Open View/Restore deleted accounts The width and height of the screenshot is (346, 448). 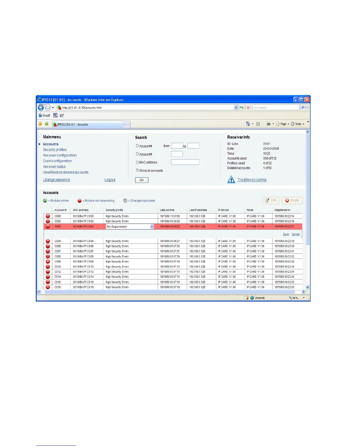[x=66, y=172]
